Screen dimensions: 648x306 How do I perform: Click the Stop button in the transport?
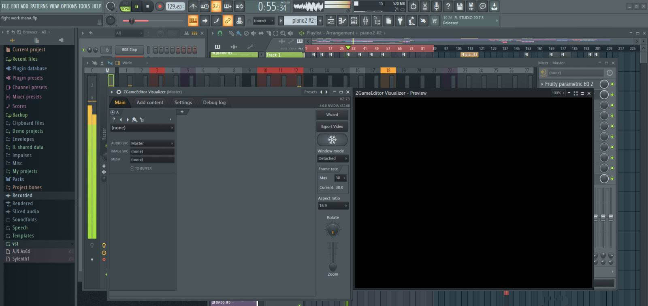click(x=148, y=6)
